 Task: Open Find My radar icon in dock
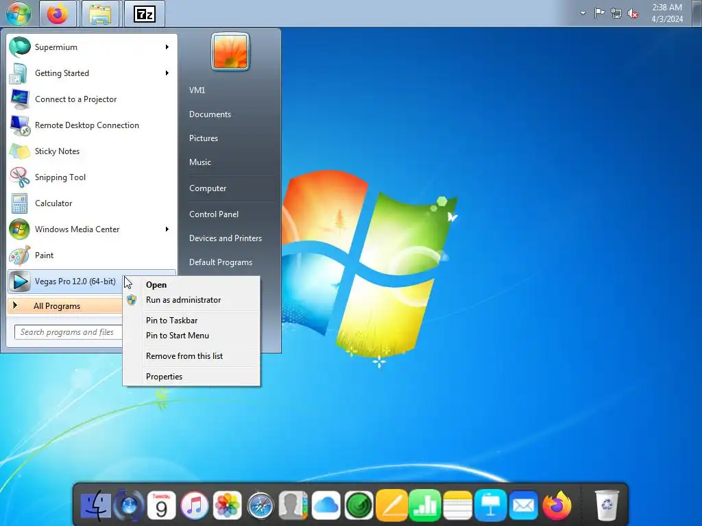click(359, 506)
